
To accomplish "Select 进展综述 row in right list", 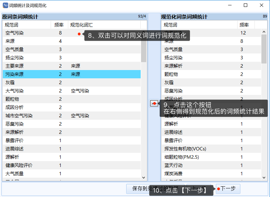I will pyautogui.click(x=211, y=132).
